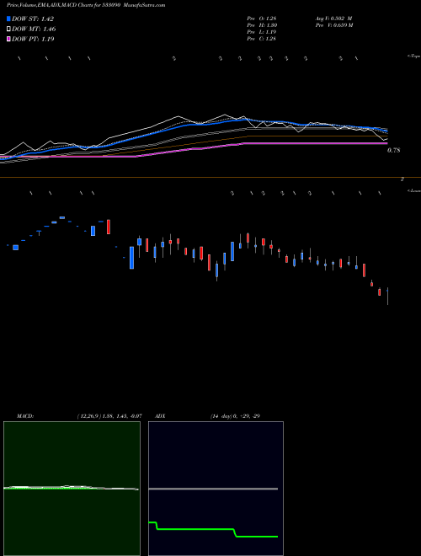
Task: Click the number 2 label by orange line
Action: pyautogui.click(x=402, y=179)
